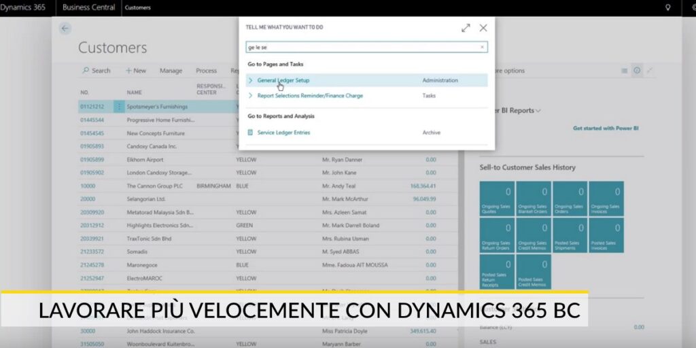The height and width of the screenshot is (348, 696).
Task: Open row options for Spotsmeyer's Furnishings
Action: click(119, 107)
